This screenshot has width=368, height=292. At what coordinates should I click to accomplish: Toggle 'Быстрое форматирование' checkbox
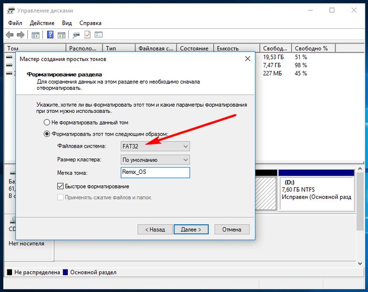click(x=60, y=186)
